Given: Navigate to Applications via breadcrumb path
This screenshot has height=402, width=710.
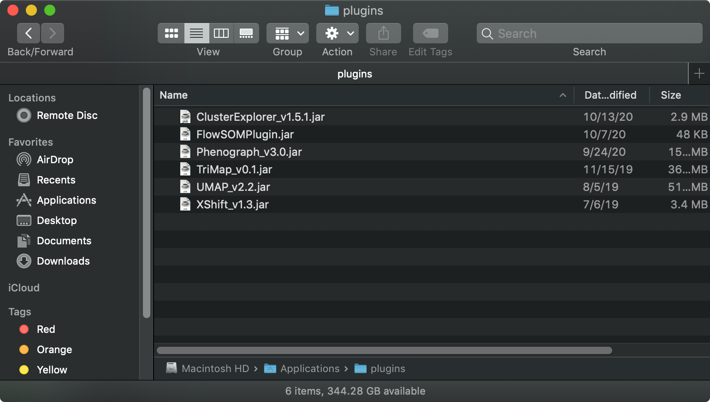Looking at the screenshot, I should coord(309,368).
